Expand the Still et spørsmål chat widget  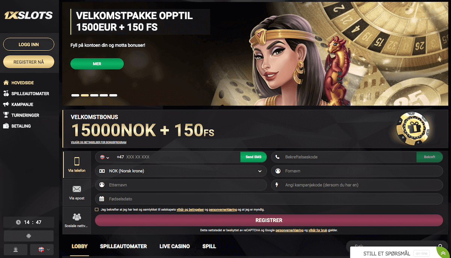(x=400, y=253)
